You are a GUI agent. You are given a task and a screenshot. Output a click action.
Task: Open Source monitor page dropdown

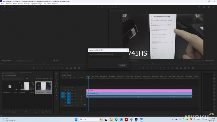tap(24, 61)
